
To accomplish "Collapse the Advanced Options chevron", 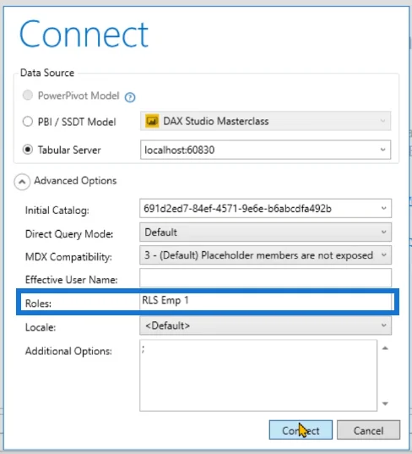I will (x=22, y=182).
